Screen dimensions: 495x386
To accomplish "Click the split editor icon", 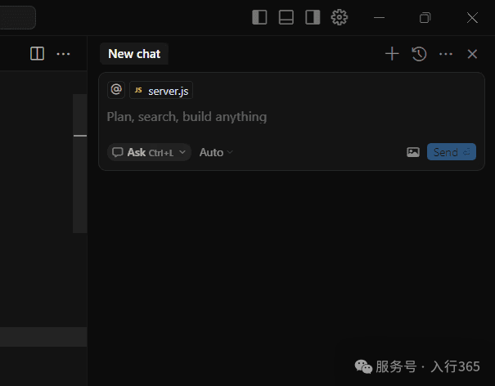I will point(37,54).
